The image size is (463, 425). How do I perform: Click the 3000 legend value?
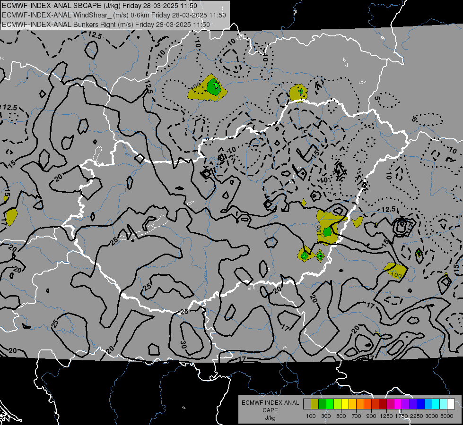coord(432,416)
